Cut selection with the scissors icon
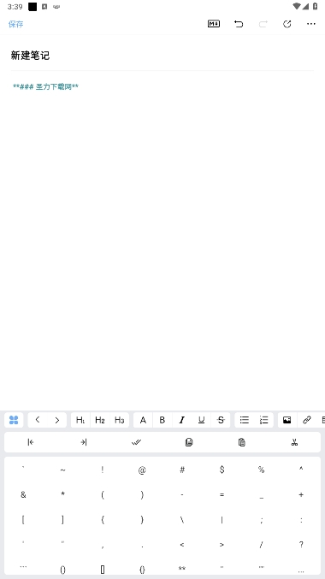Screen dimensions: 325x579 pos(294,442)
